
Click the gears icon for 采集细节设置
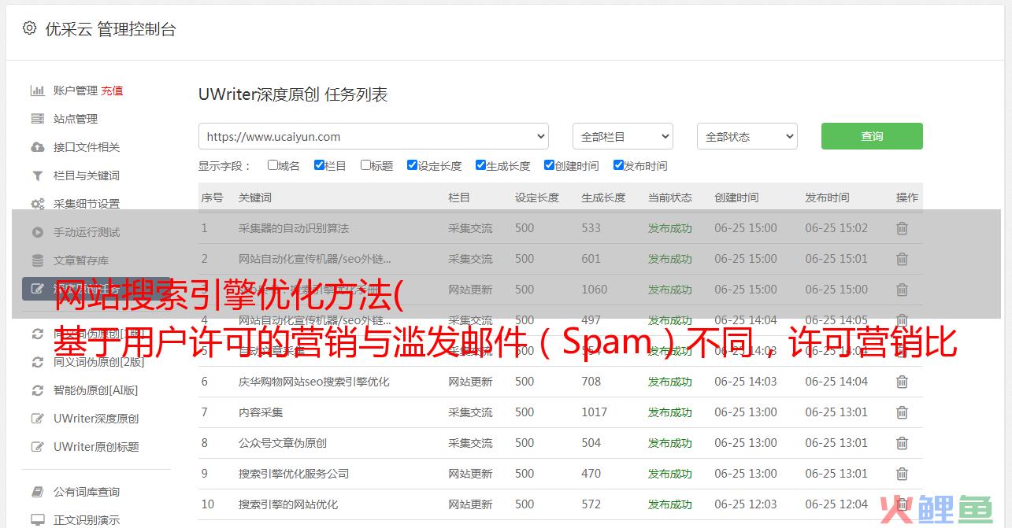37,204
